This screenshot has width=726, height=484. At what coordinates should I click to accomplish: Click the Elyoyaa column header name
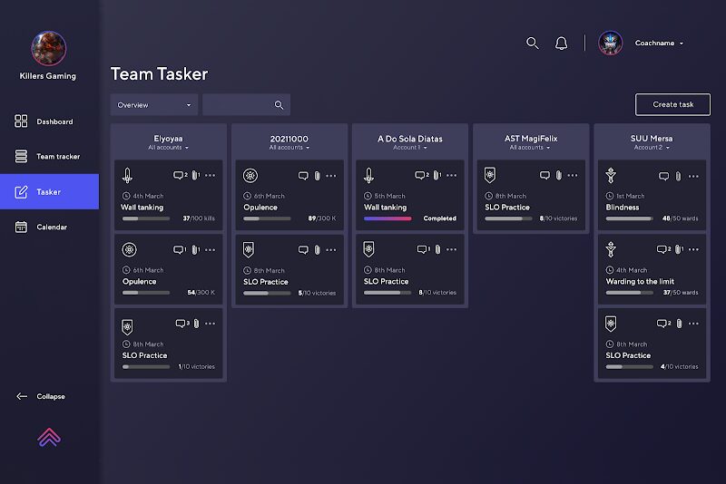[x=168, y=138]
